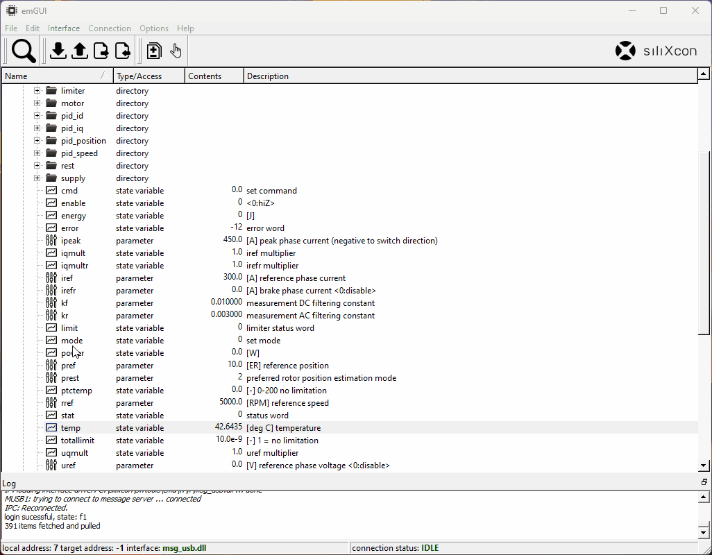Click the pointing hand toolbar icon
Viewport: 712px width, 555px height.
point(176,51)
